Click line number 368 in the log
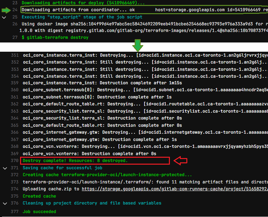268x217 pixels. point(15,147)
